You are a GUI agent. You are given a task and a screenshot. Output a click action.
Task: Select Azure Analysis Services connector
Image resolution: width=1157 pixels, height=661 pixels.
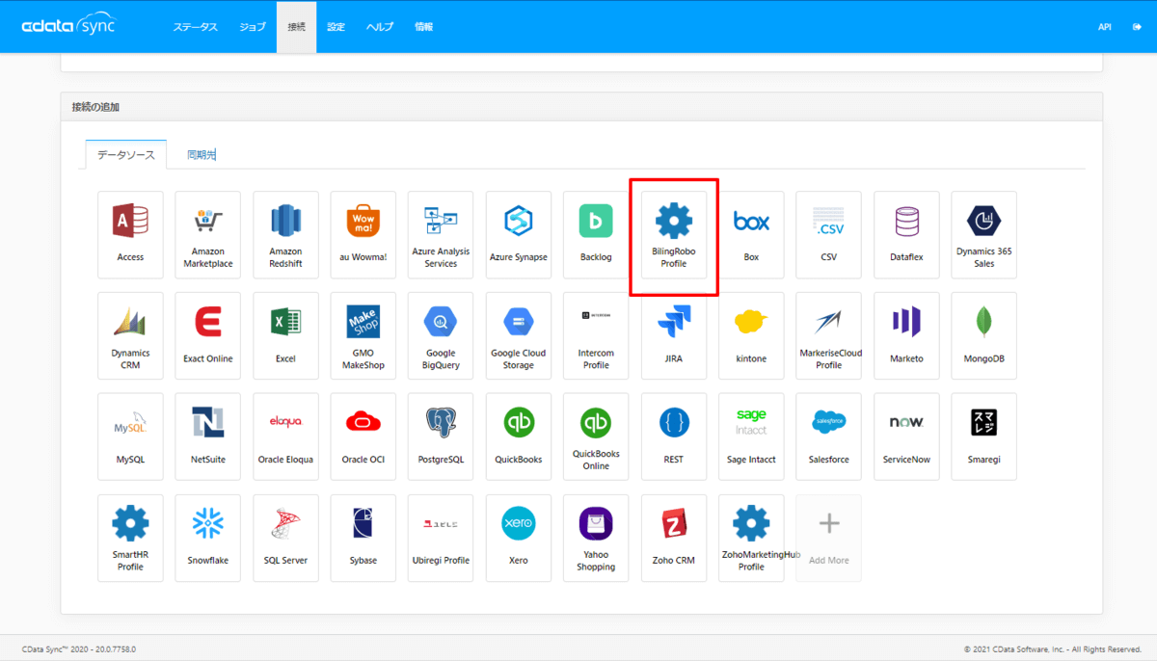point(441,234)
